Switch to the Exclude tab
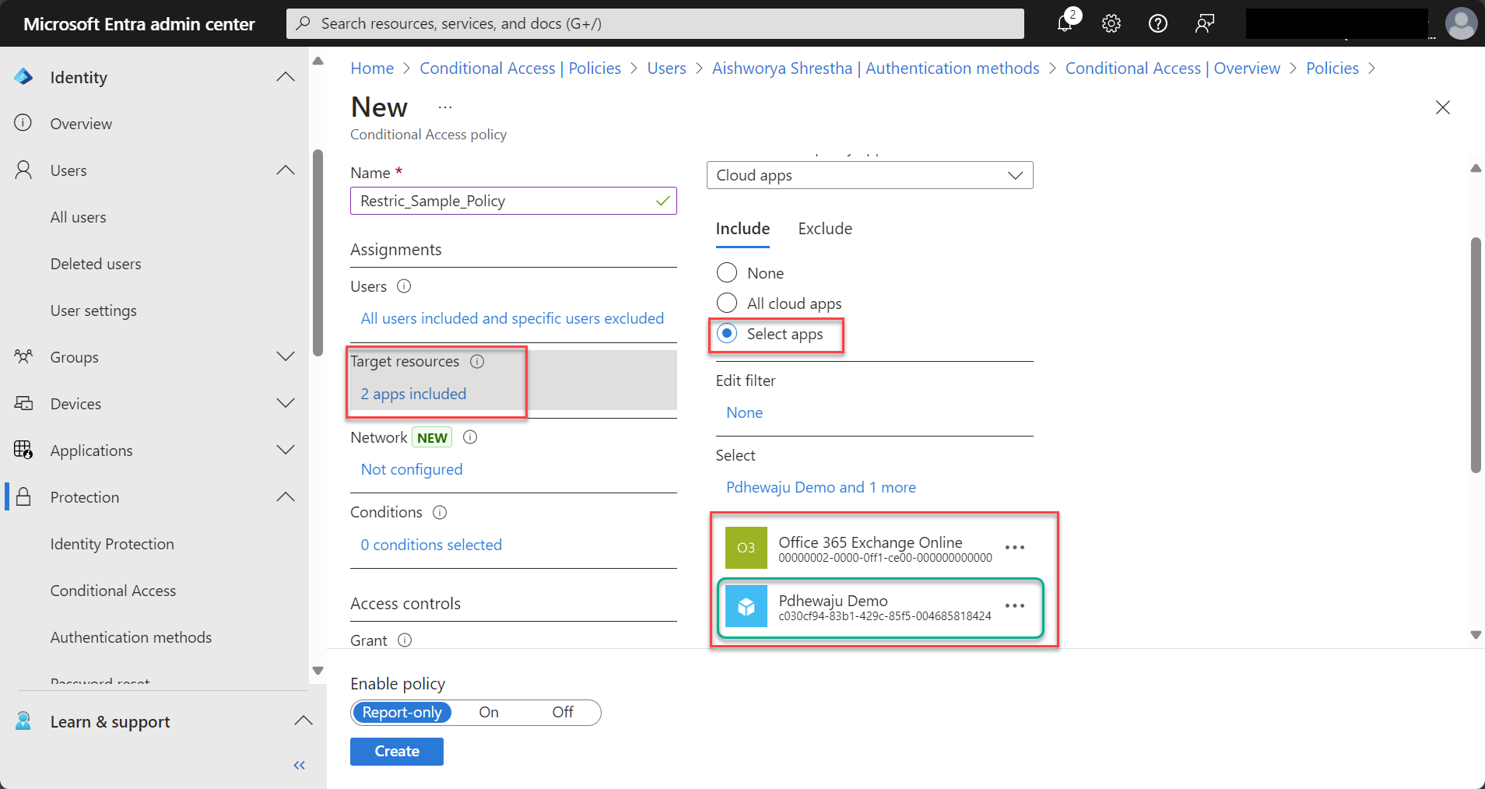The width and height of the screenshot is (1485, 789). coord(825,229)
